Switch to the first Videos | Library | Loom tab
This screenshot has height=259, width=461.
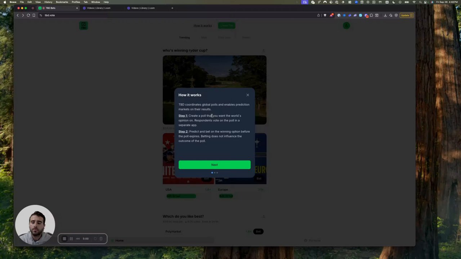(x=98, y=8)
